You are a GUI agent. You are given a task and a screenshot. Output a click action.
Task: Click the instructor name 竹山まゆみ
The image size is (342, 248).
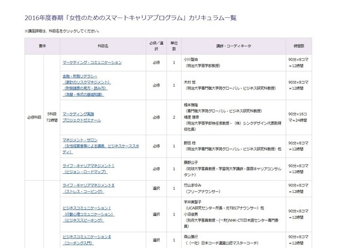[x=192, y=185]
